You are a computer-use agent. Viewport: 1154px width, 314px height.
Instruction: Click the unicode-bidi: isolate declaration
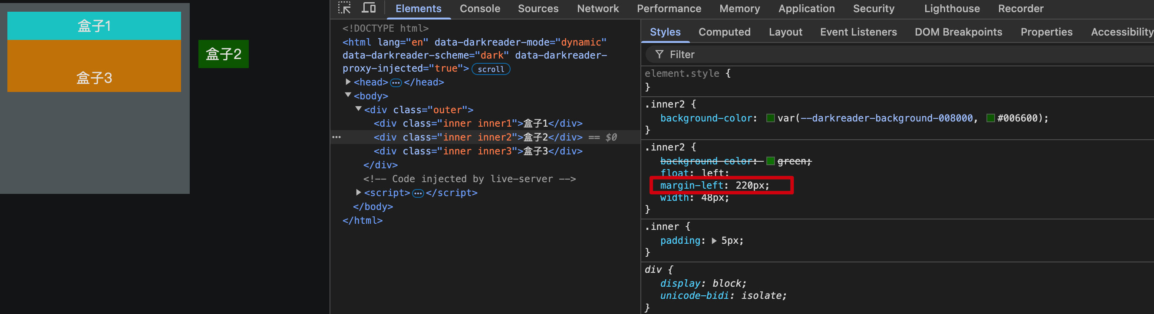(723, 296)
